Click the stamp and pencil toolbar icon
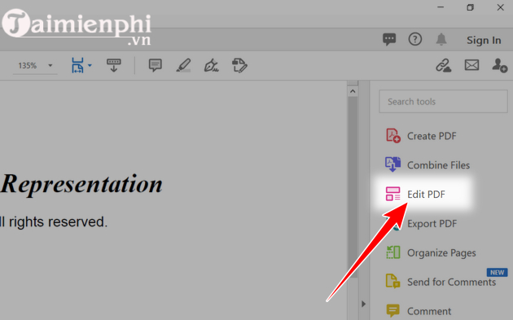 (x=239, y=65)
